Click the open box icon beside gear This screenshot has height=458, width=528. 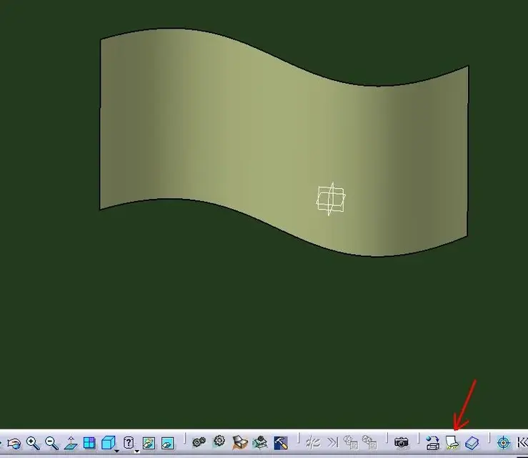[239, 443]
